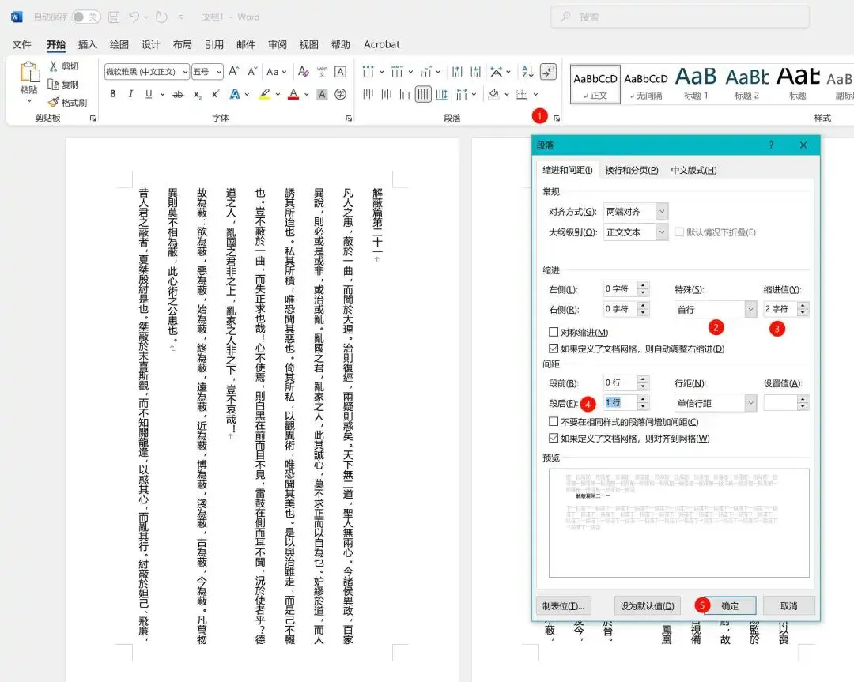
Task: Apply character shading (gray A icon)
Action: click(322, 94)
